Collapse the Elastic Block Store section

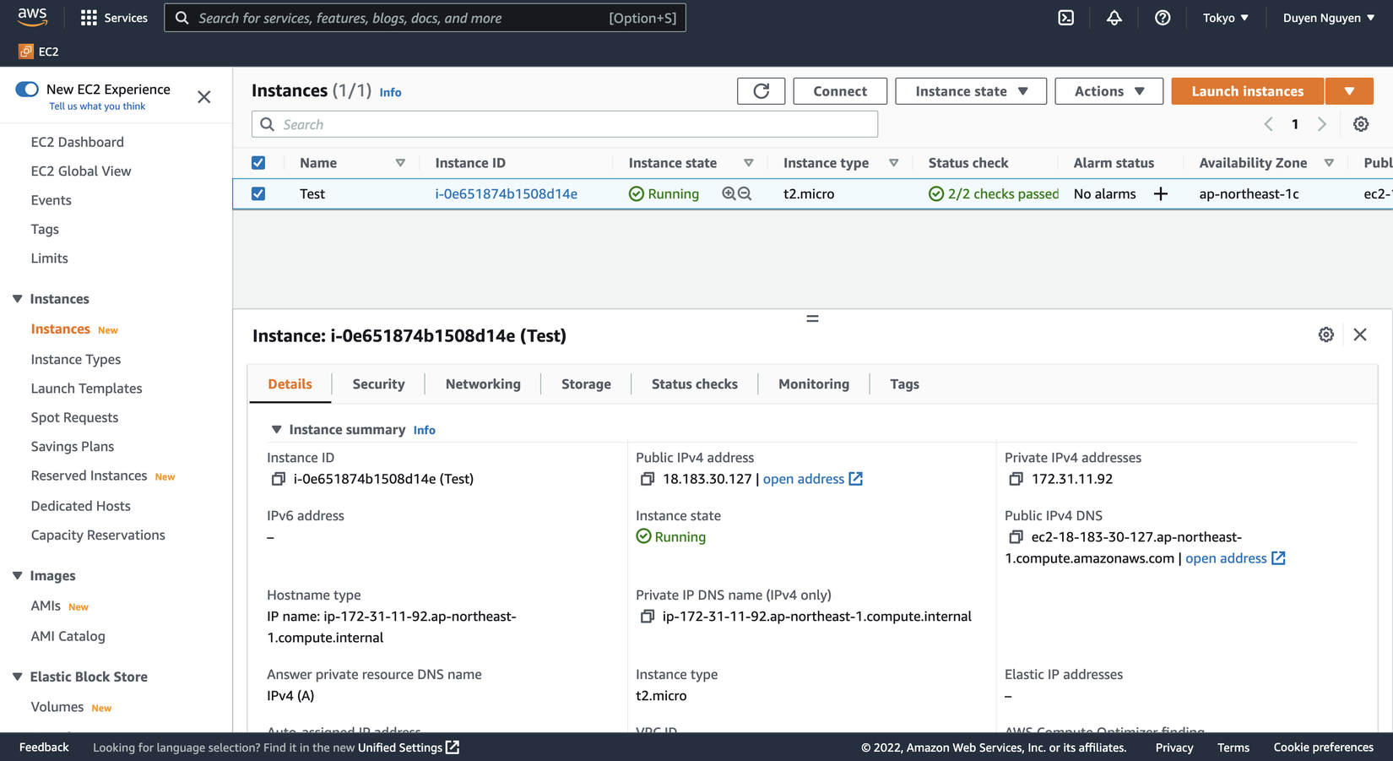pos(17,677)
